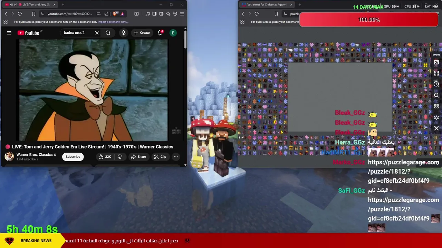Open a new tab in YouTube window
This screenshot has width=442, height=248.
coord(63,4)
